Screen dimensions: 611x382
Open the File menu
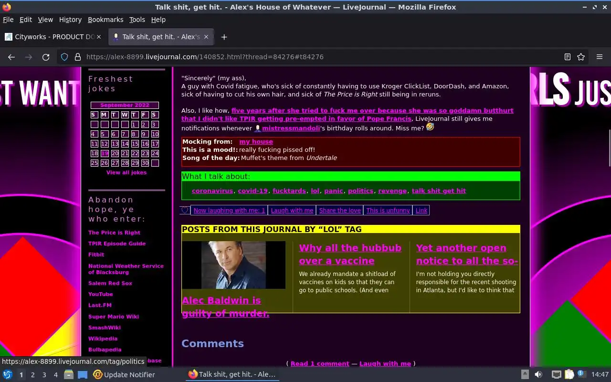tap(8, 20)
